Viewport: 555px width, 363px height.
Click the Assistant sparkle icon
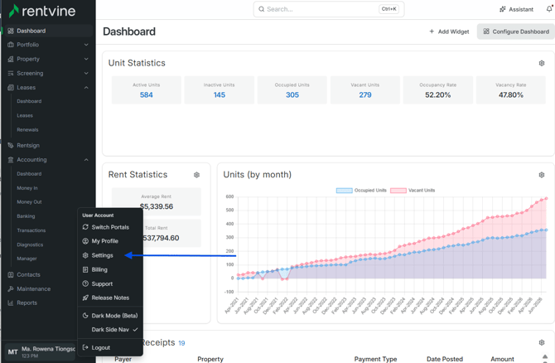503,9
